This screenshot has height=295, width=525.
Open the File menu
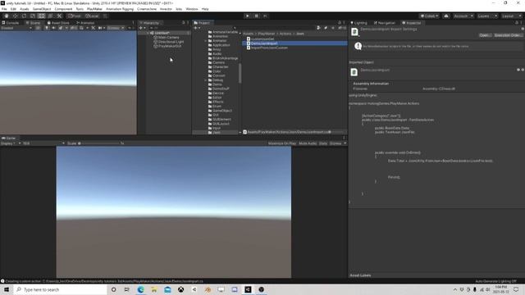pos(4,9)
